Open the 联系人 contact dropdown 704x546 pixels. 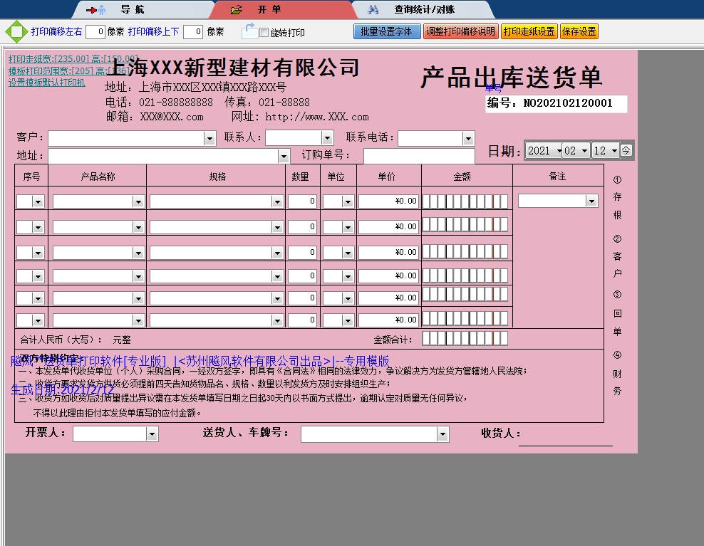(327, 138)
